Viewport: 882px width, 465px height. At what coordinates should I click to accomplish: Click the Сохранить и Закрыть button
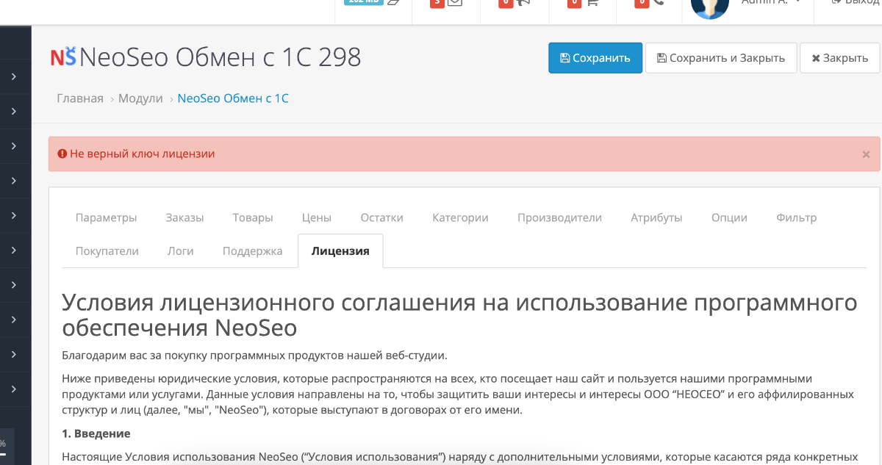click(721, 58)
